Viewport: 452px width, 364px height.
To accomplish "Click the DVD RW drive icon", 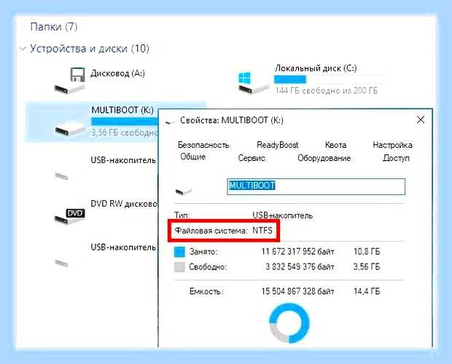I will click(70, 216).
